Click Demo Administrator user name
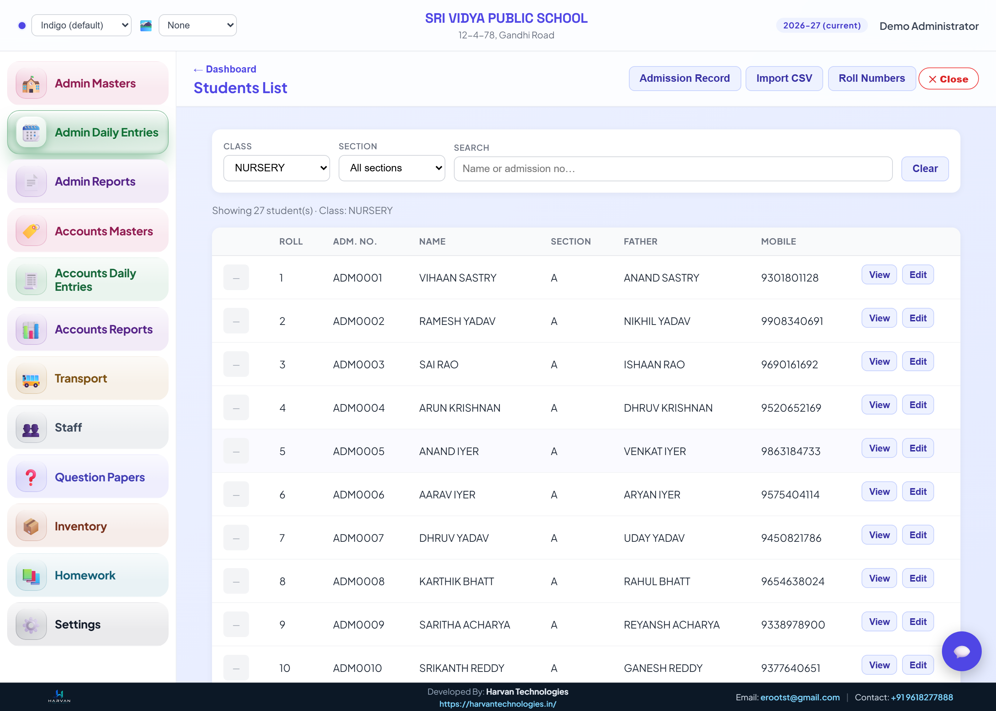996x711 pixels. pos(928,26)
